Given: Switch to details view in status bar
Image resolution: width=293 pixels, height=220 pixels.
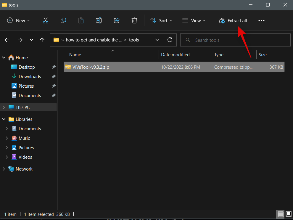Looking at the screenshot, I should [x=280, y=214].
